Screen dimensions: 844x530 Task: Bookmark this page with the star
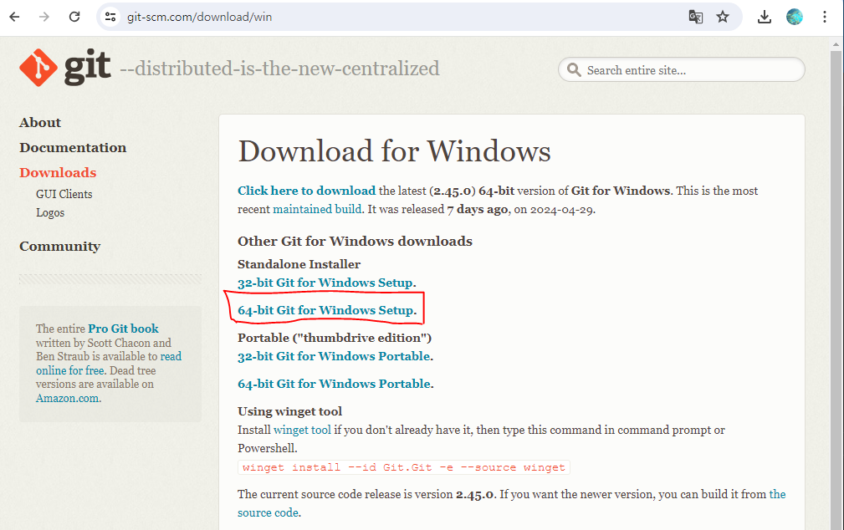[723, 17]
